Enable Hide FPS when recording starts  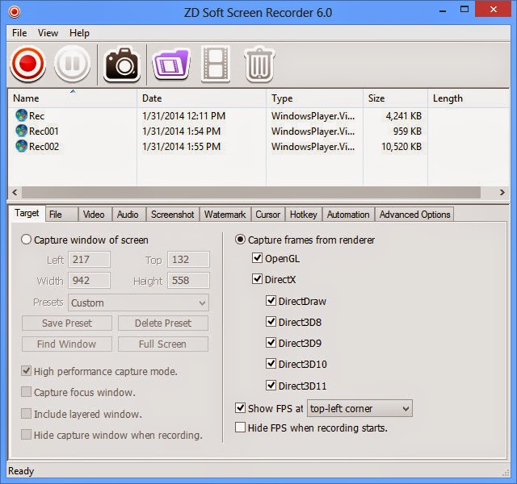point(240,428)
